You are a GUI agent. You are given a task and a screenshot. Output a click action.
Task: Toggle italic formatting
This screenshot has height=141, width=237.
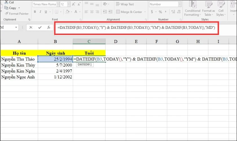pyautogui.click(x=40, y=12)
